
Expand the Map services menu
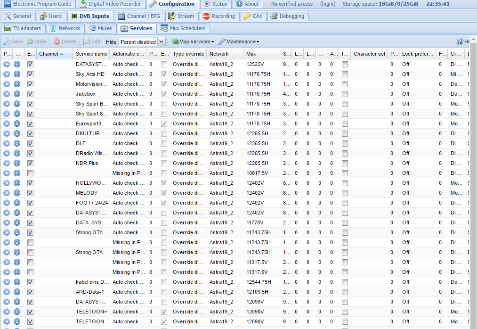pos(192,41)
